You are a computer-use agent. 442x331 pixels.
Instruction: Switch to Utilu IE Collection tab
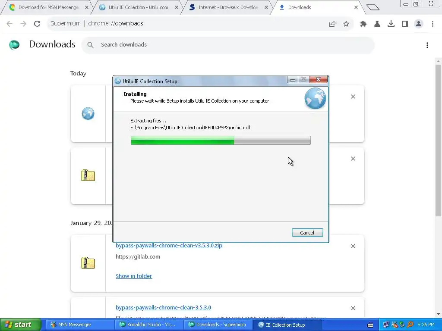[x=138, y=7]
